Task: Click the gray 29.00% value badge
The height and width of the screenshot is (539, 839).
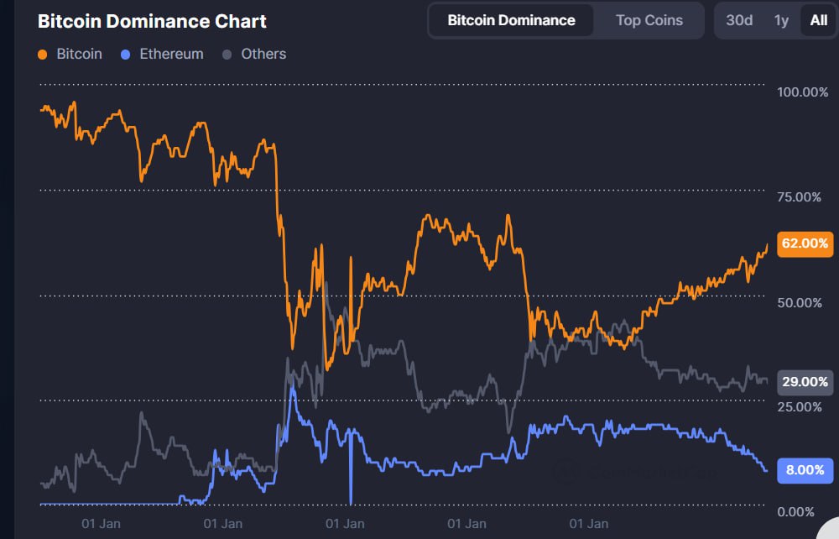Action: click(x=805, y=382)
